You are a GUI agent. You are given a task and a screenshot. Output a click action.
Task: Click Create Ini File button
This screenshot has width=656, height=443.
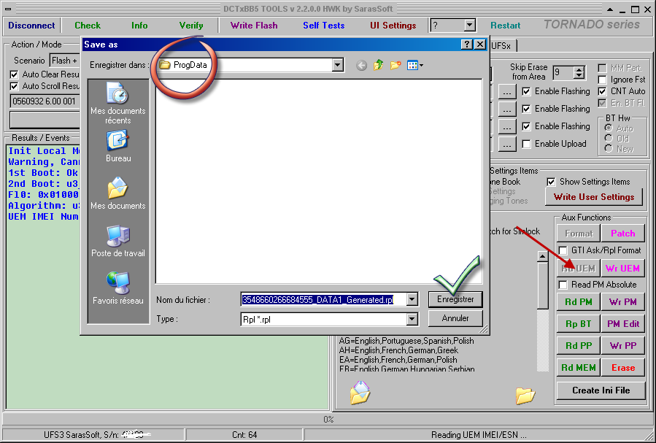[601, 390]
